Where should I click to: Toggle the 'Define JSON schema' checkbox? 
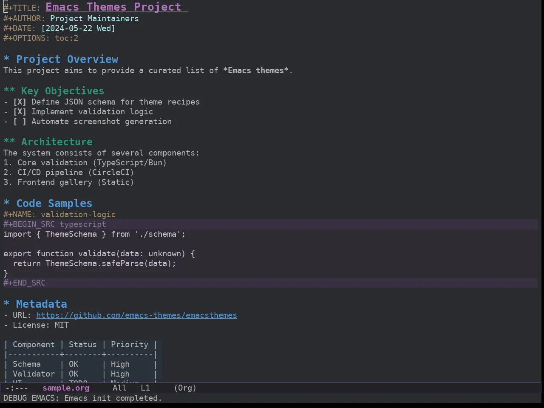click(20, 102)
